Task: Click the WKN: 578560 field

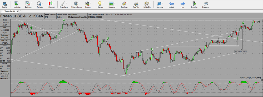Action: [51, 14]
